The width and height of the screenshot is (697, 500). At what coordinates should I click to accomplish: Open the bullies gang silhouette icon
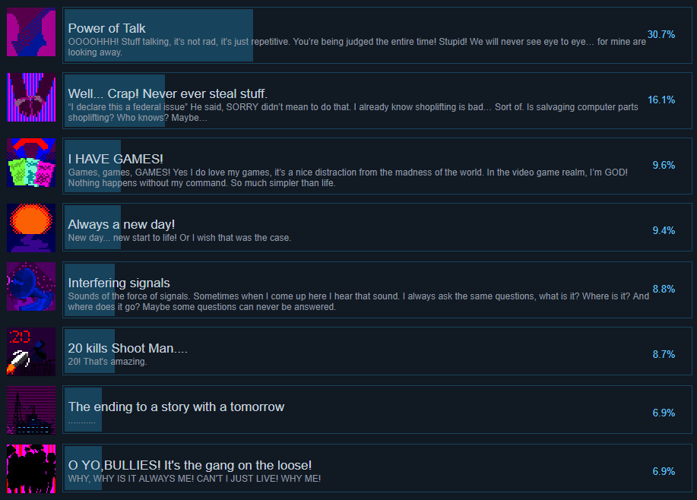(31, 469)
